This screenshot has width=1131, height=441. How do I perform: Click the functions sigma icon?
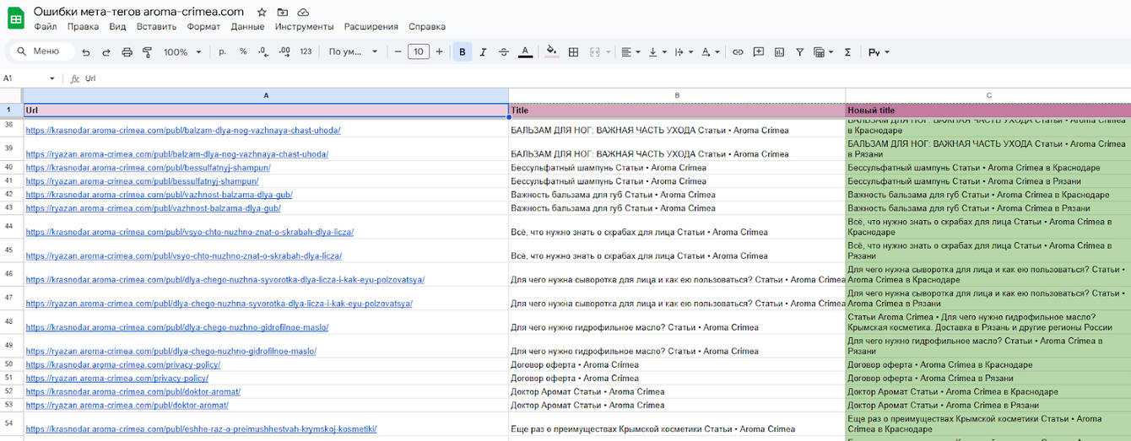click(x=847, y=52)
